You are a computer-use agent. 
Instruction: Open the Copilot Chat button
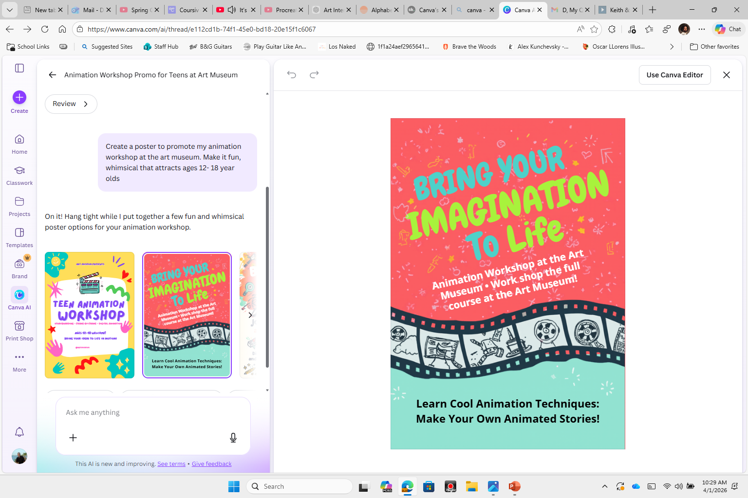point(728,29)
